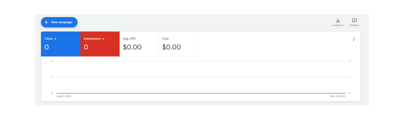Choose the Avg. CPC metric card
Image resolution: width=410 pixels, height=117 pixels.
(139, 44)
